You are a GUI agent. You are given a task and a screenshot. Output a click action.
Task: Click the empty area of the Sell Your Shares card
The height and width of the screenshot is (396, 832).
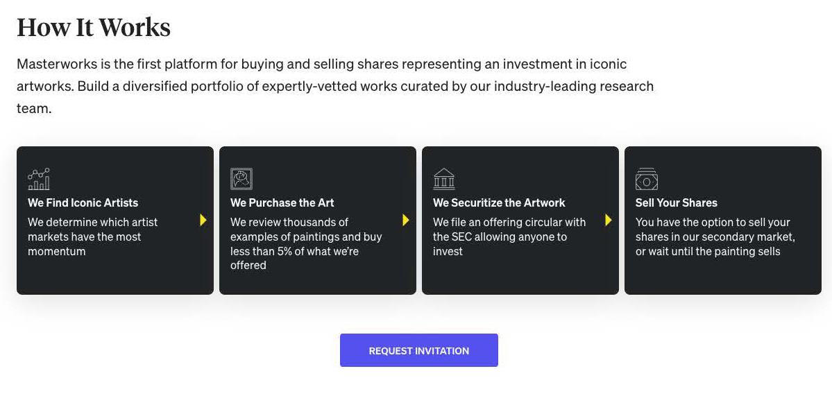click(722, 276)
